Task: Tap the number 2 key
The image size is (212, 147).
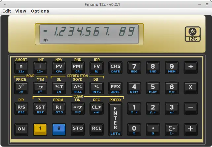Action: point(153,108)
